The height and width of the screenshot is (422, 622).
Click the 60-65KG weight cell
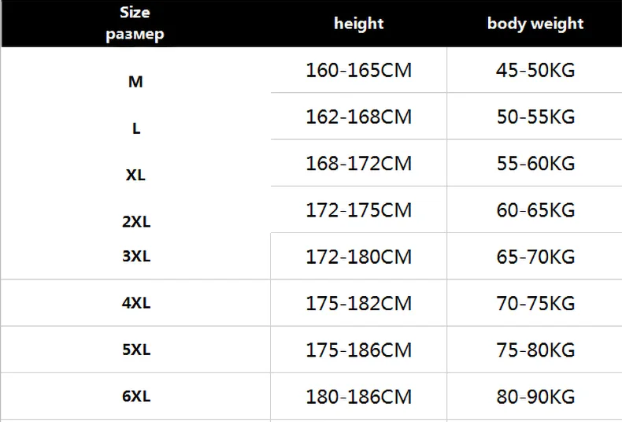click(535, 210)
